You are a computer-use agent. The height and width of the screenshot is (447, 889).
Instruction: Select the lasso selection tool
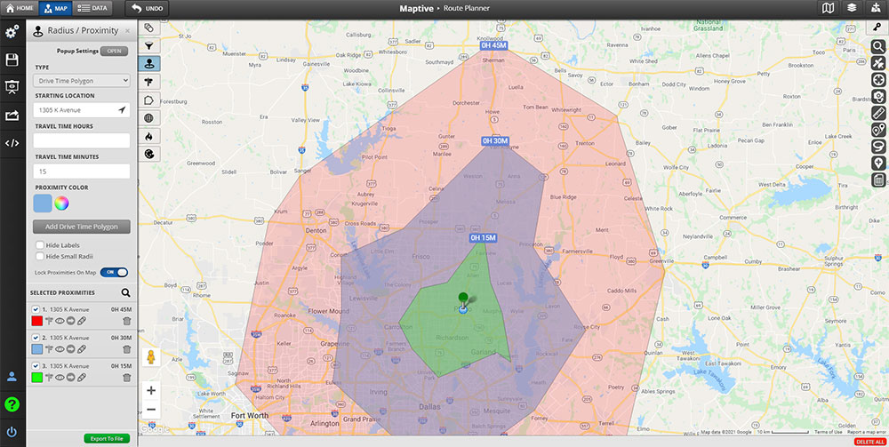[878, 147]
